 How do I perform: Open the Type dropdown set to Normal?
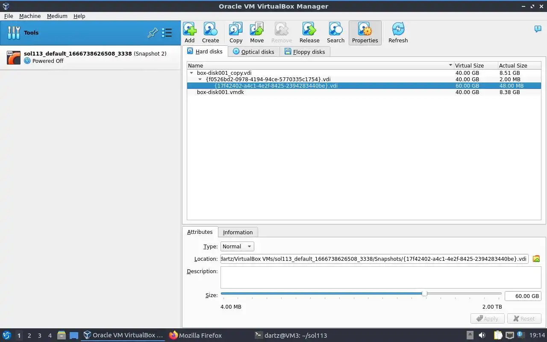coord(237,246)
